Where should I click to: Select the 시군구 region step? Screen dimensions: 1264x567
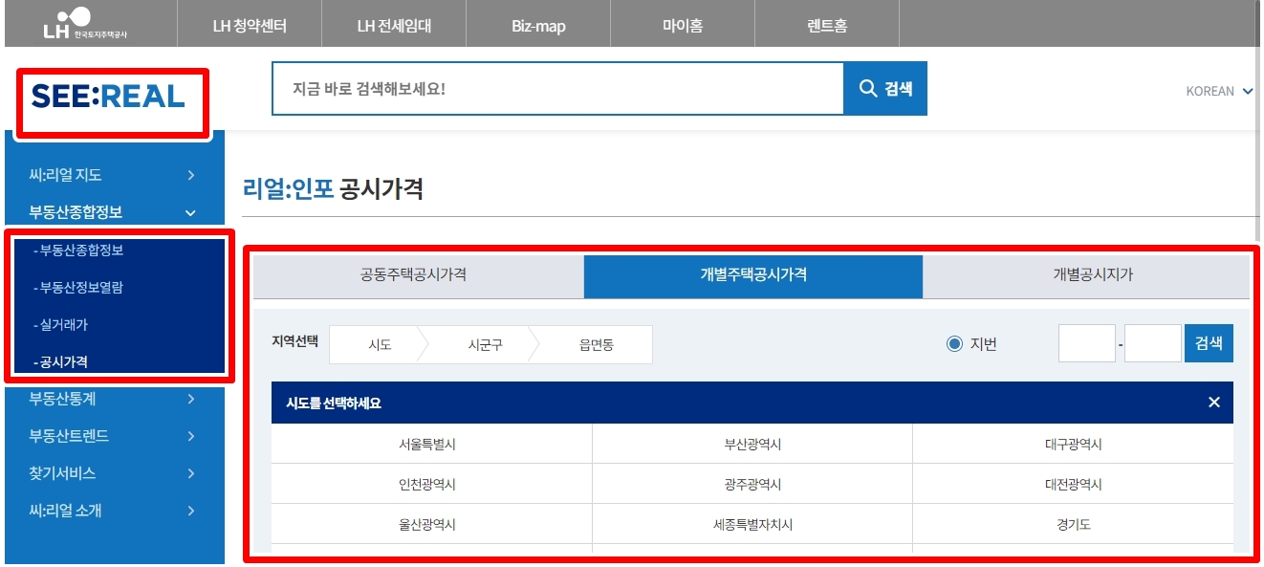point(485,345)
